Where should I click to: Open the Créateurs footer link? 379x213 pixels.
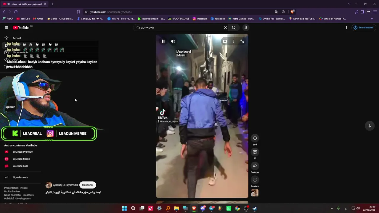coord(28,195)
